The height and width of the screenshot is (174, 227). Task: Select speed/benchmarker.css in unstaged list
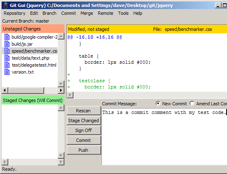34,51
